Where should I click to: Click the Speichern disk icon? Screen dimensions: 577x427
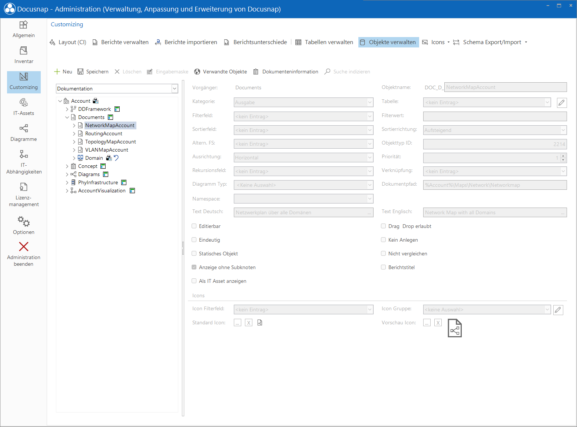[80, 72]
